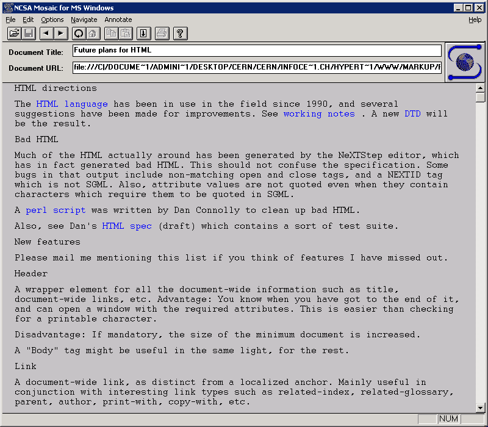Open the Edit menu
This screenshot has height=427, width=488.
click(28, 20)
